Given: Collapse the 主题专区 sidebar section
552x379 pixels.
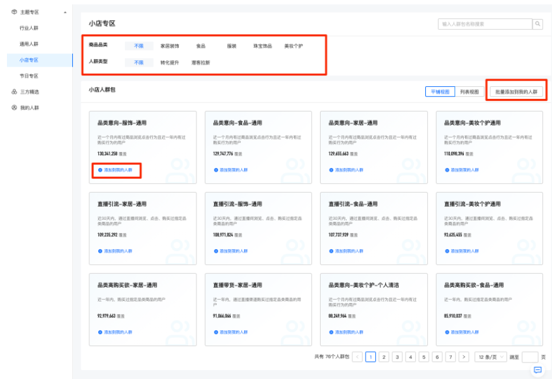Looking at the screenshot, I should click(64, 11).
